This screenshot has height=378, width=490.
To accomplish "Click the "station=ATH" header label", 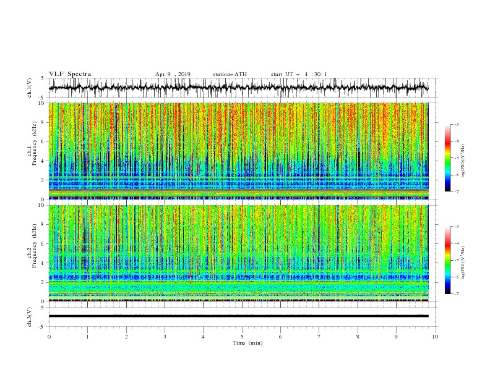I will [230, 74].
